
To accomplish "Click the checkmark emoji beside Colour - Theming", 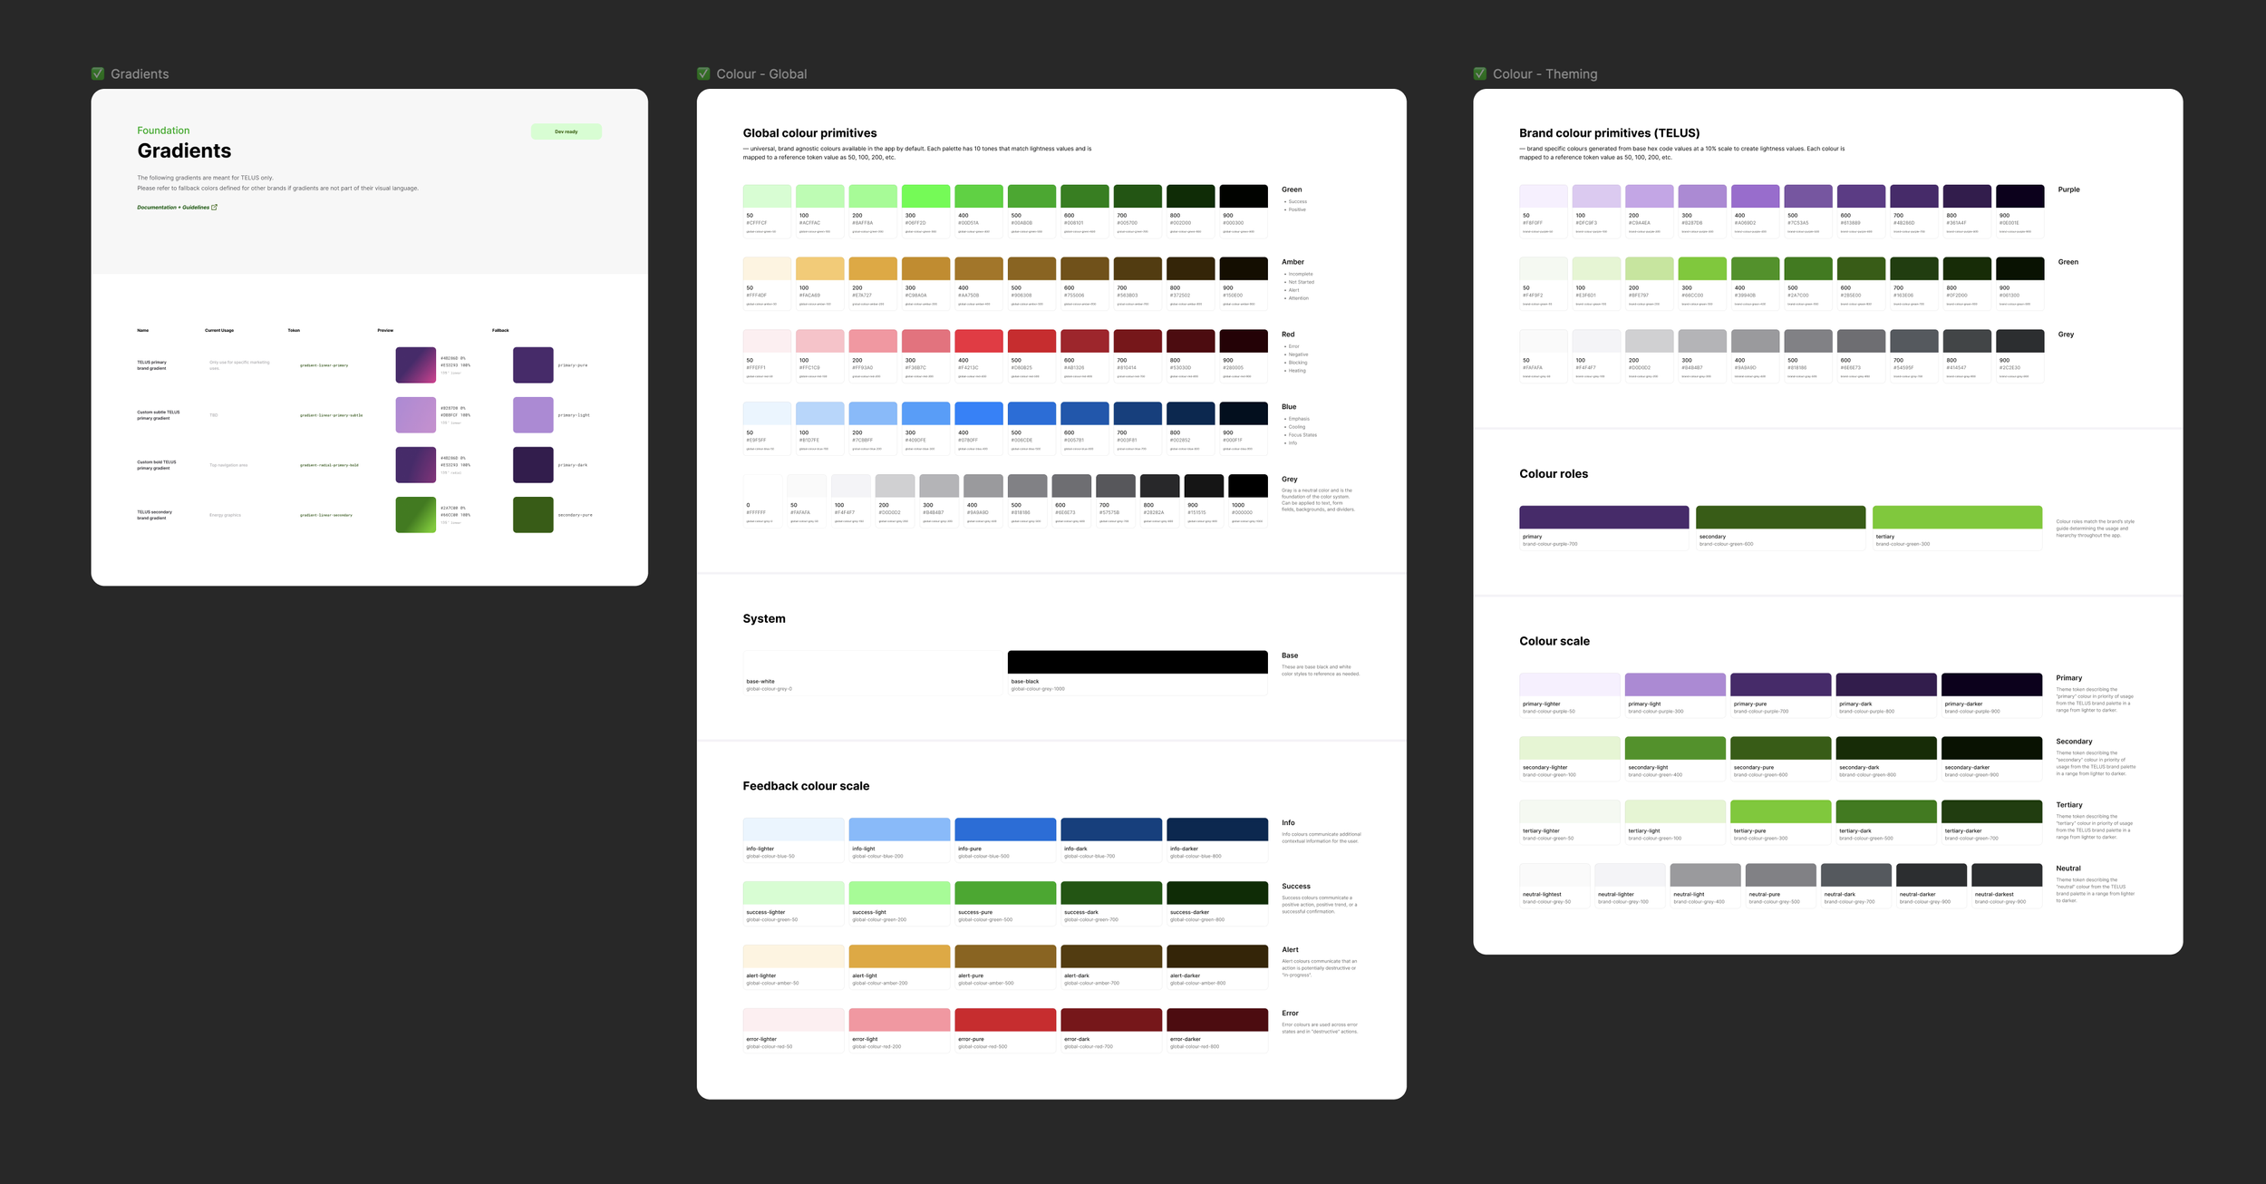I will click(1480, 73).
